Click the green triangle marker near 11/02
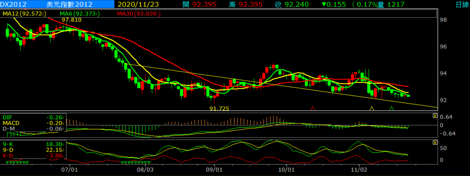Viewport: 470px width, 176px height. tap(391, 108)
